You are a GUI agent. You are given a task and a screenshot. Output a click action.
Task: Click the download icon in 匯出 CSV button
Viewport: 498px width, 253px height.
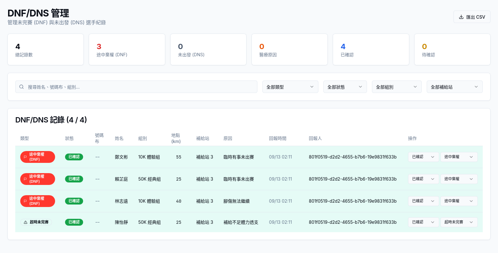point(461,17)
